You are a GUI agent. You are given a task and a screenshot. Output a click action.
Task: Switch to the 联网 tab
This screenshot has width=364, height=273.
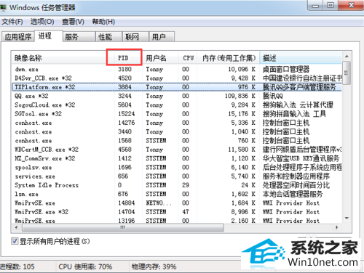pos(135,37)
